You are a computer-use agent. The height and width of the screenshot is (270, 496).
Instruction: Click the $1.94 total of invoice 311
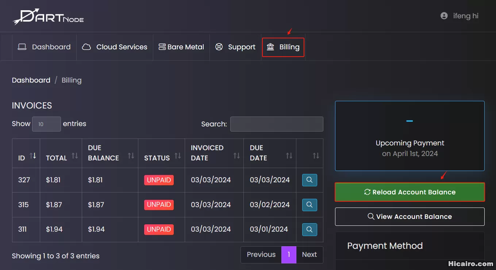pyautogui.click(x=54, y=229)
